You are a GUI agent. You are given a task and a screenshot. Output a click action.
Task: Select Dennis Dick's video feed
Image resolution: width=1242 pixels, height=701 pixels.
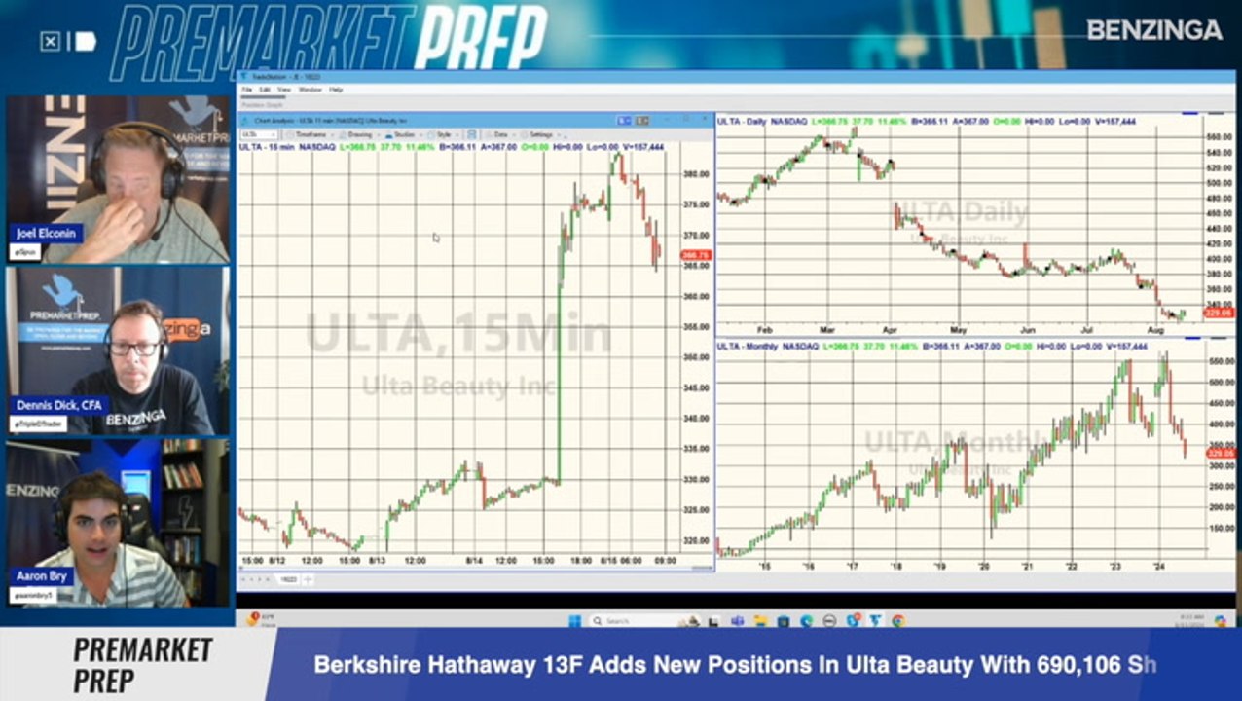coord(119,351)
